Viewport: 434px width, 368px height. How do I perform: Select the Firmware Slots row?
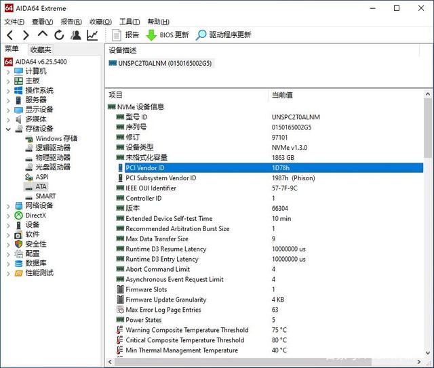click(x=270, y=289)
